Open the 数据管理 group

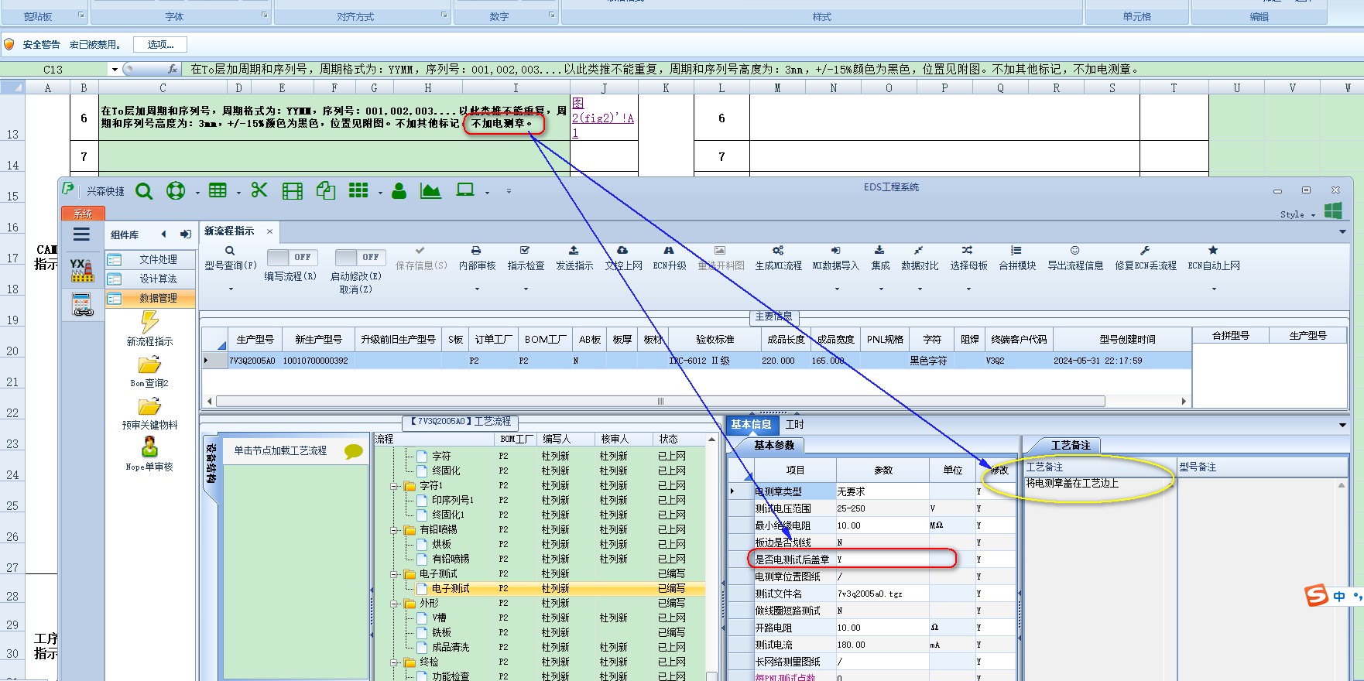tap(150, 298)
